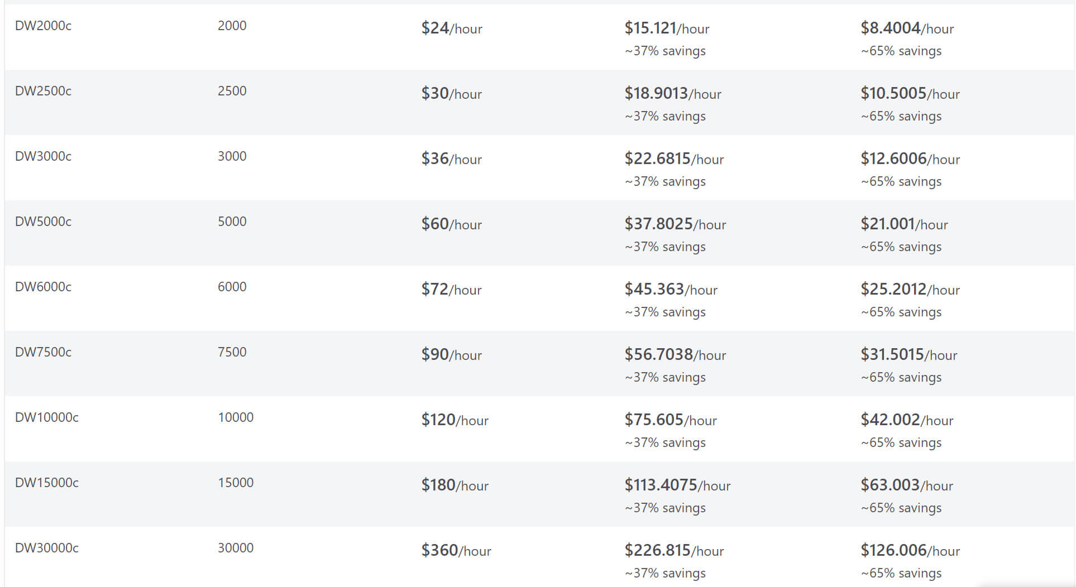Click the DW30000c tier name
1076x587 pixels.
(x=46, y=548)
